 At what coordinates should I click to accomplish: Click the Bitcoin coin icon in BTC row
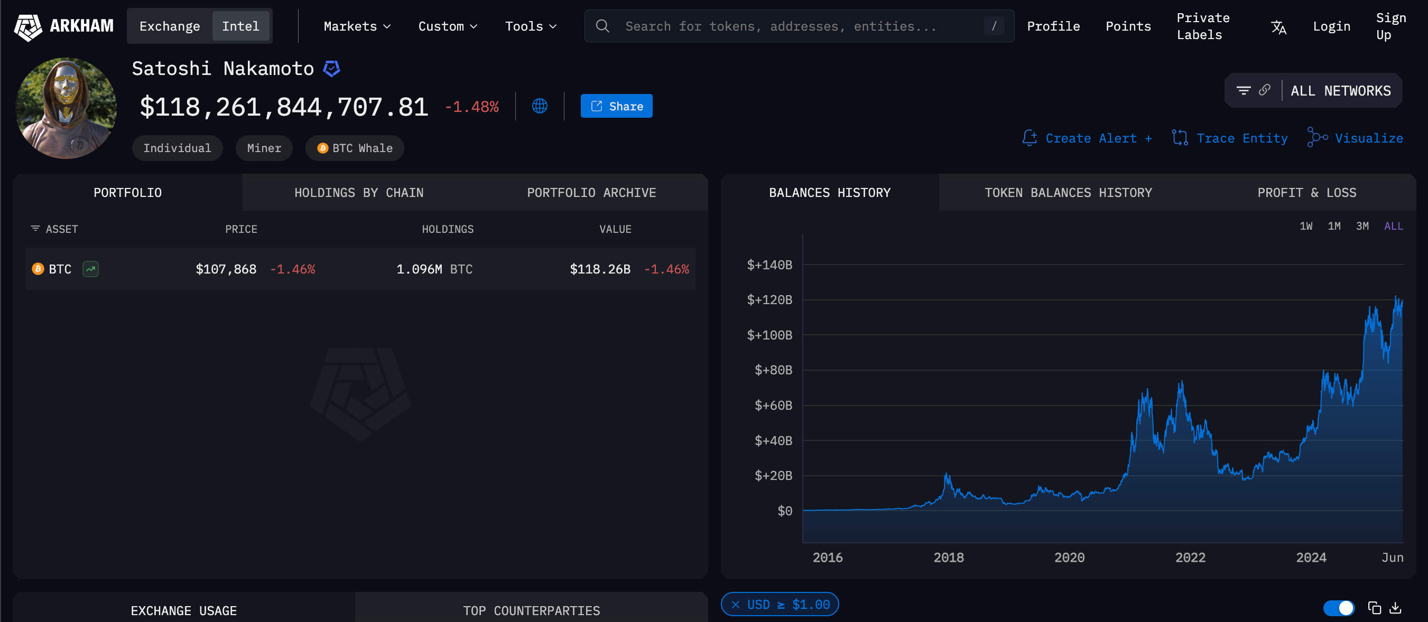click(38, 269)
